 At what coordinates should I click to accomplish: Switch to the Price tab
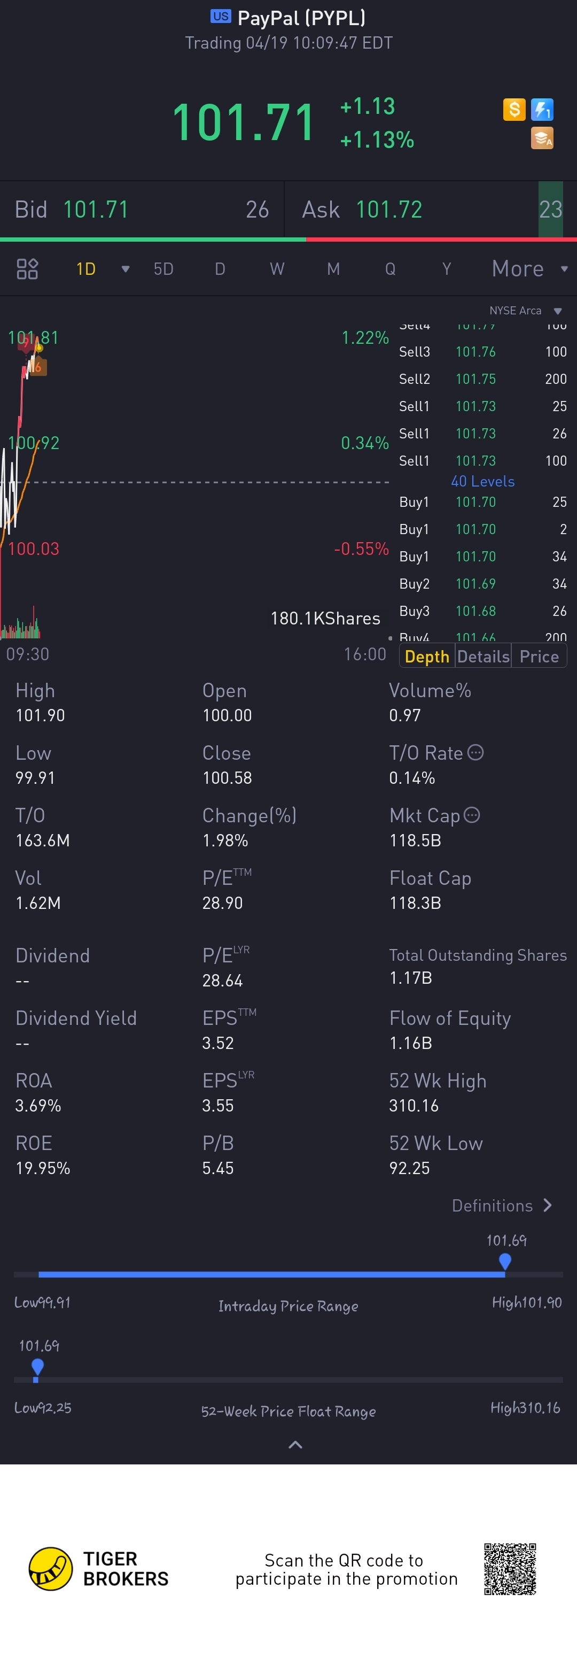(x=539, y=657)
